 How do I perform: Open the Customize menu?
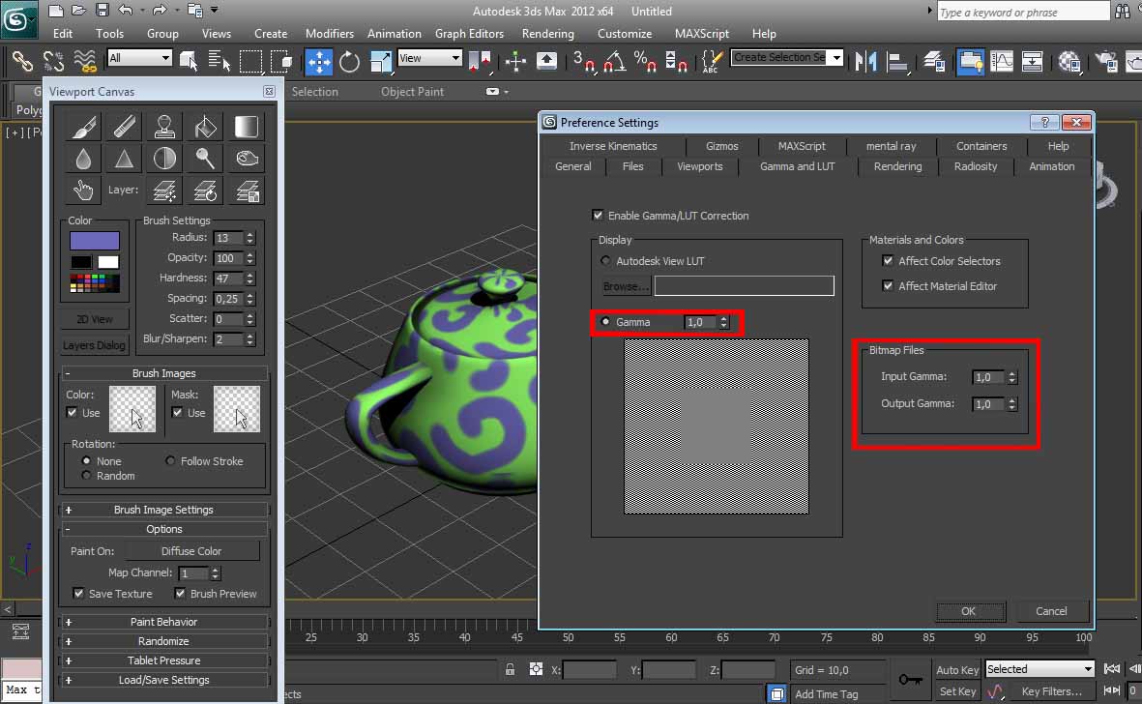pos(625,34)
